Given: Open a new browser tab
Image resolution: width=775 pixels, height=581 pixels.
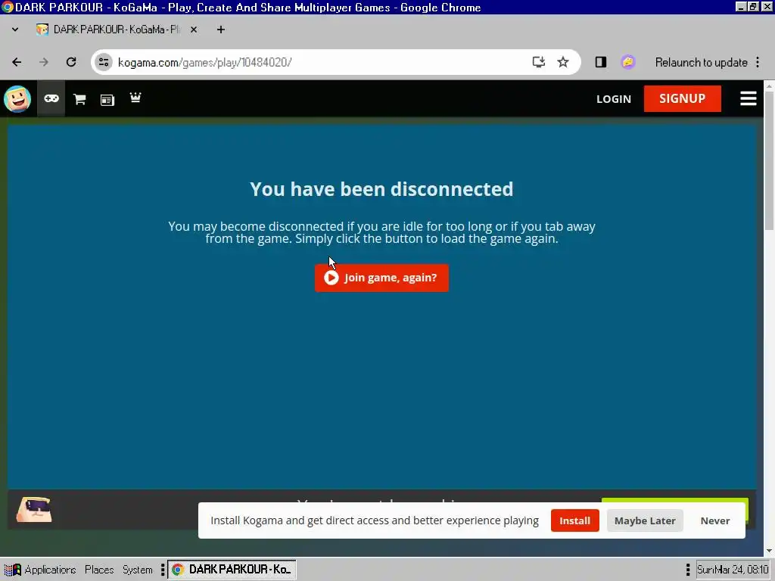Looking at the screenshot, I should tap(221, 30).
